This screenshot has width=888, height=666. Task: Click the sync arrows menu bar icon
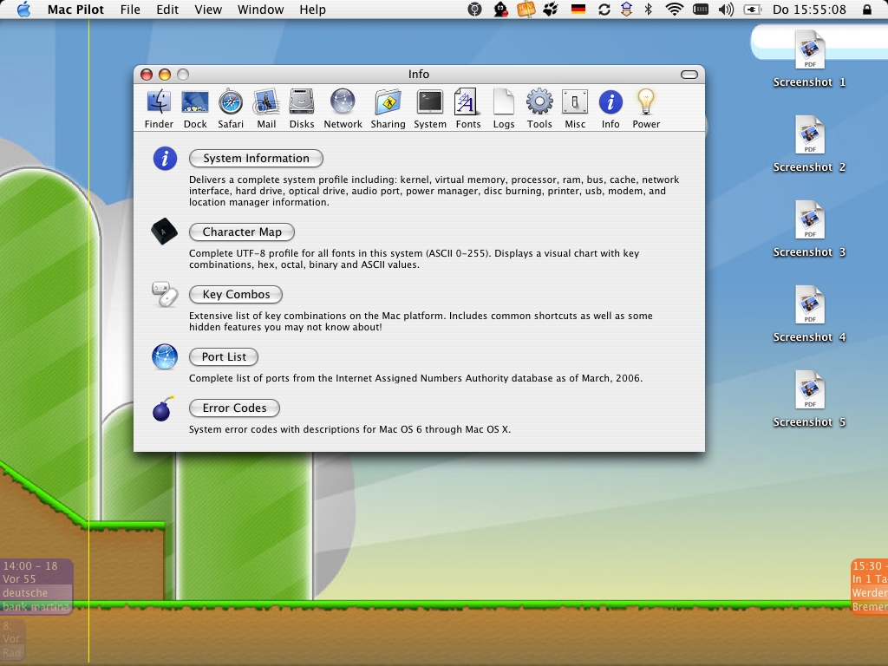point(604,10)
